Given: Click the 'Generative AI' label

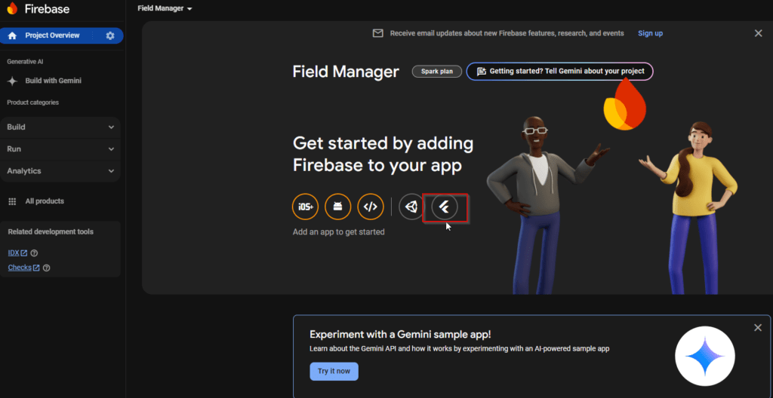Looking at the screenshot, I should pyautogui.click(x=25, y=62).
